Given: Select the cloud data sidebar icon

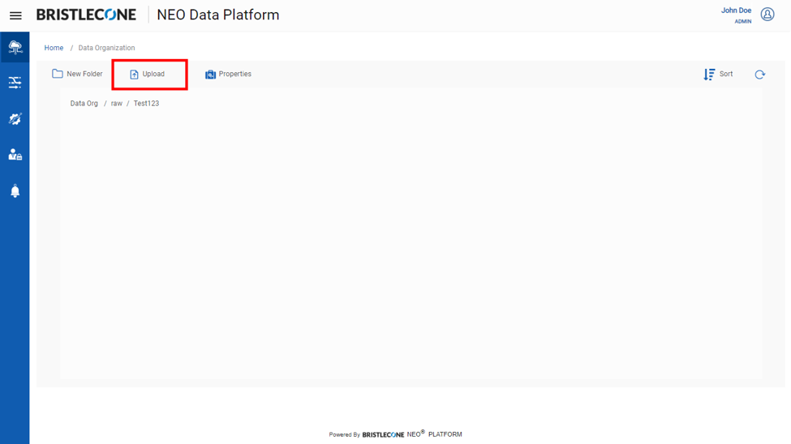Looking at the screenshot, I should 15,47.
